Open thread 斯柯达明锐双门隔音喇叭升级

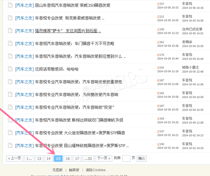[x=79, y=120]
